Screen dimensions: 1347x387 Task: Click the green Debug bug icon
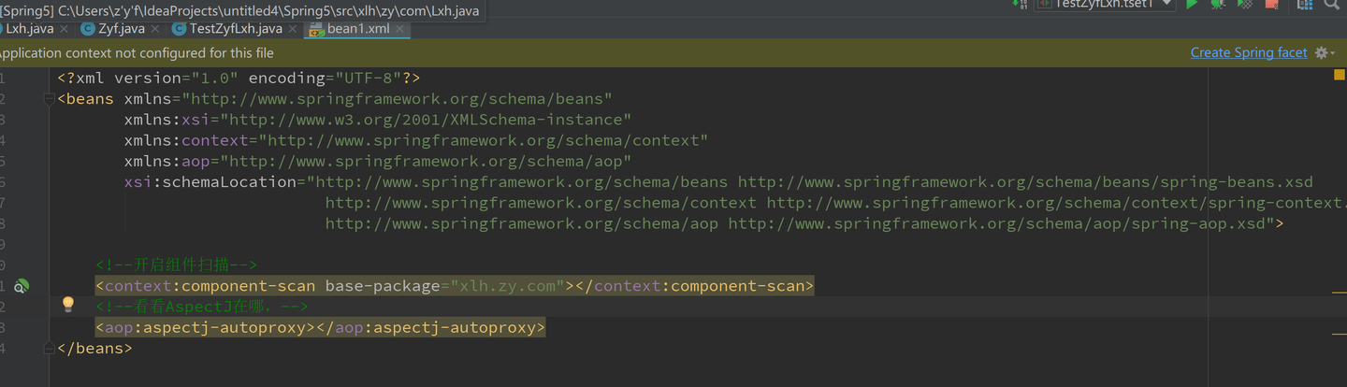(x=1218, y=5)
